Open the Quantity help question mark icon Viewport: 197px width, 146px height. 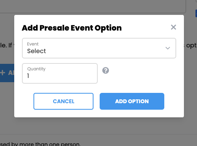105,70
